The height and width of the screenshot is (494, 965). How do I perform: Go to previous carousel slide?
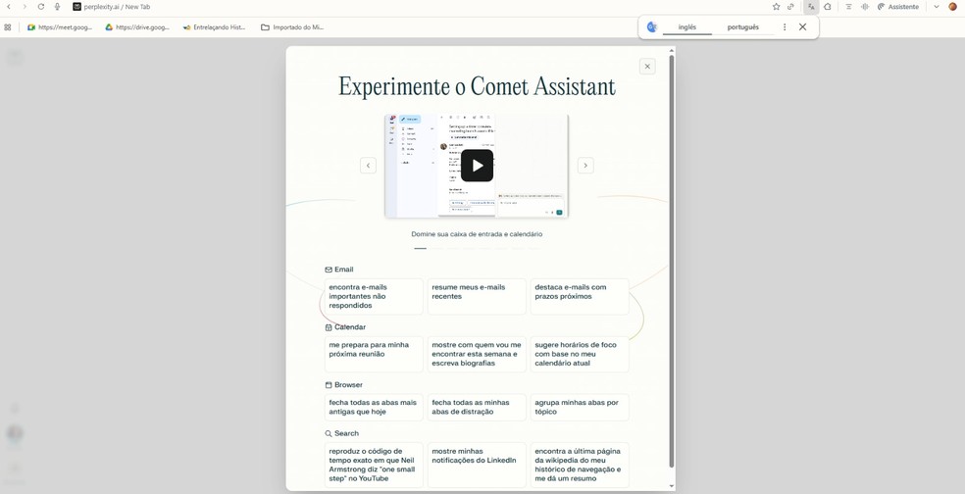point(368,166)
